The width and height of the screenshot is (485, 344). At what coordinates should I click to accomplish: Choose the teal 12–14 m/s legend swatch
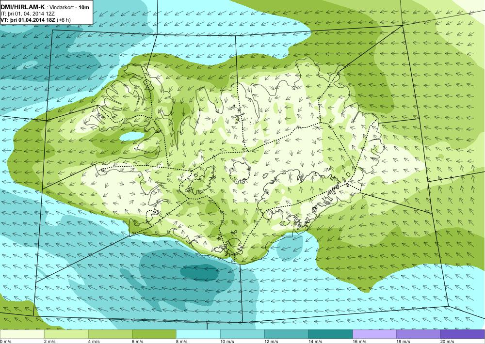point(287,334)
